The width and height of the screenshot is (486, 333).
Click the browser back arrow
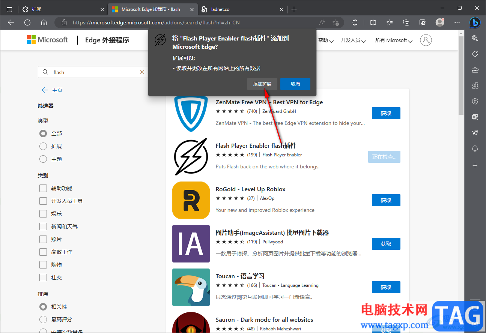[11, 22]
